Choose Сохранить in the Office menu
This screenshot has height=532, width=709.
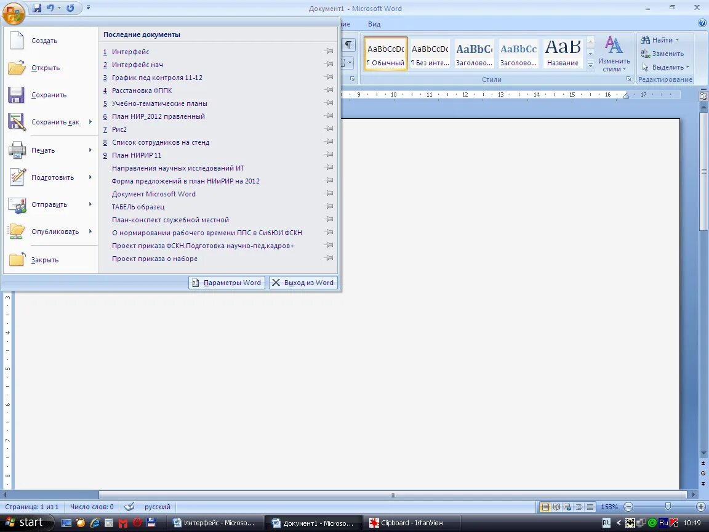(x=50, y=95)
